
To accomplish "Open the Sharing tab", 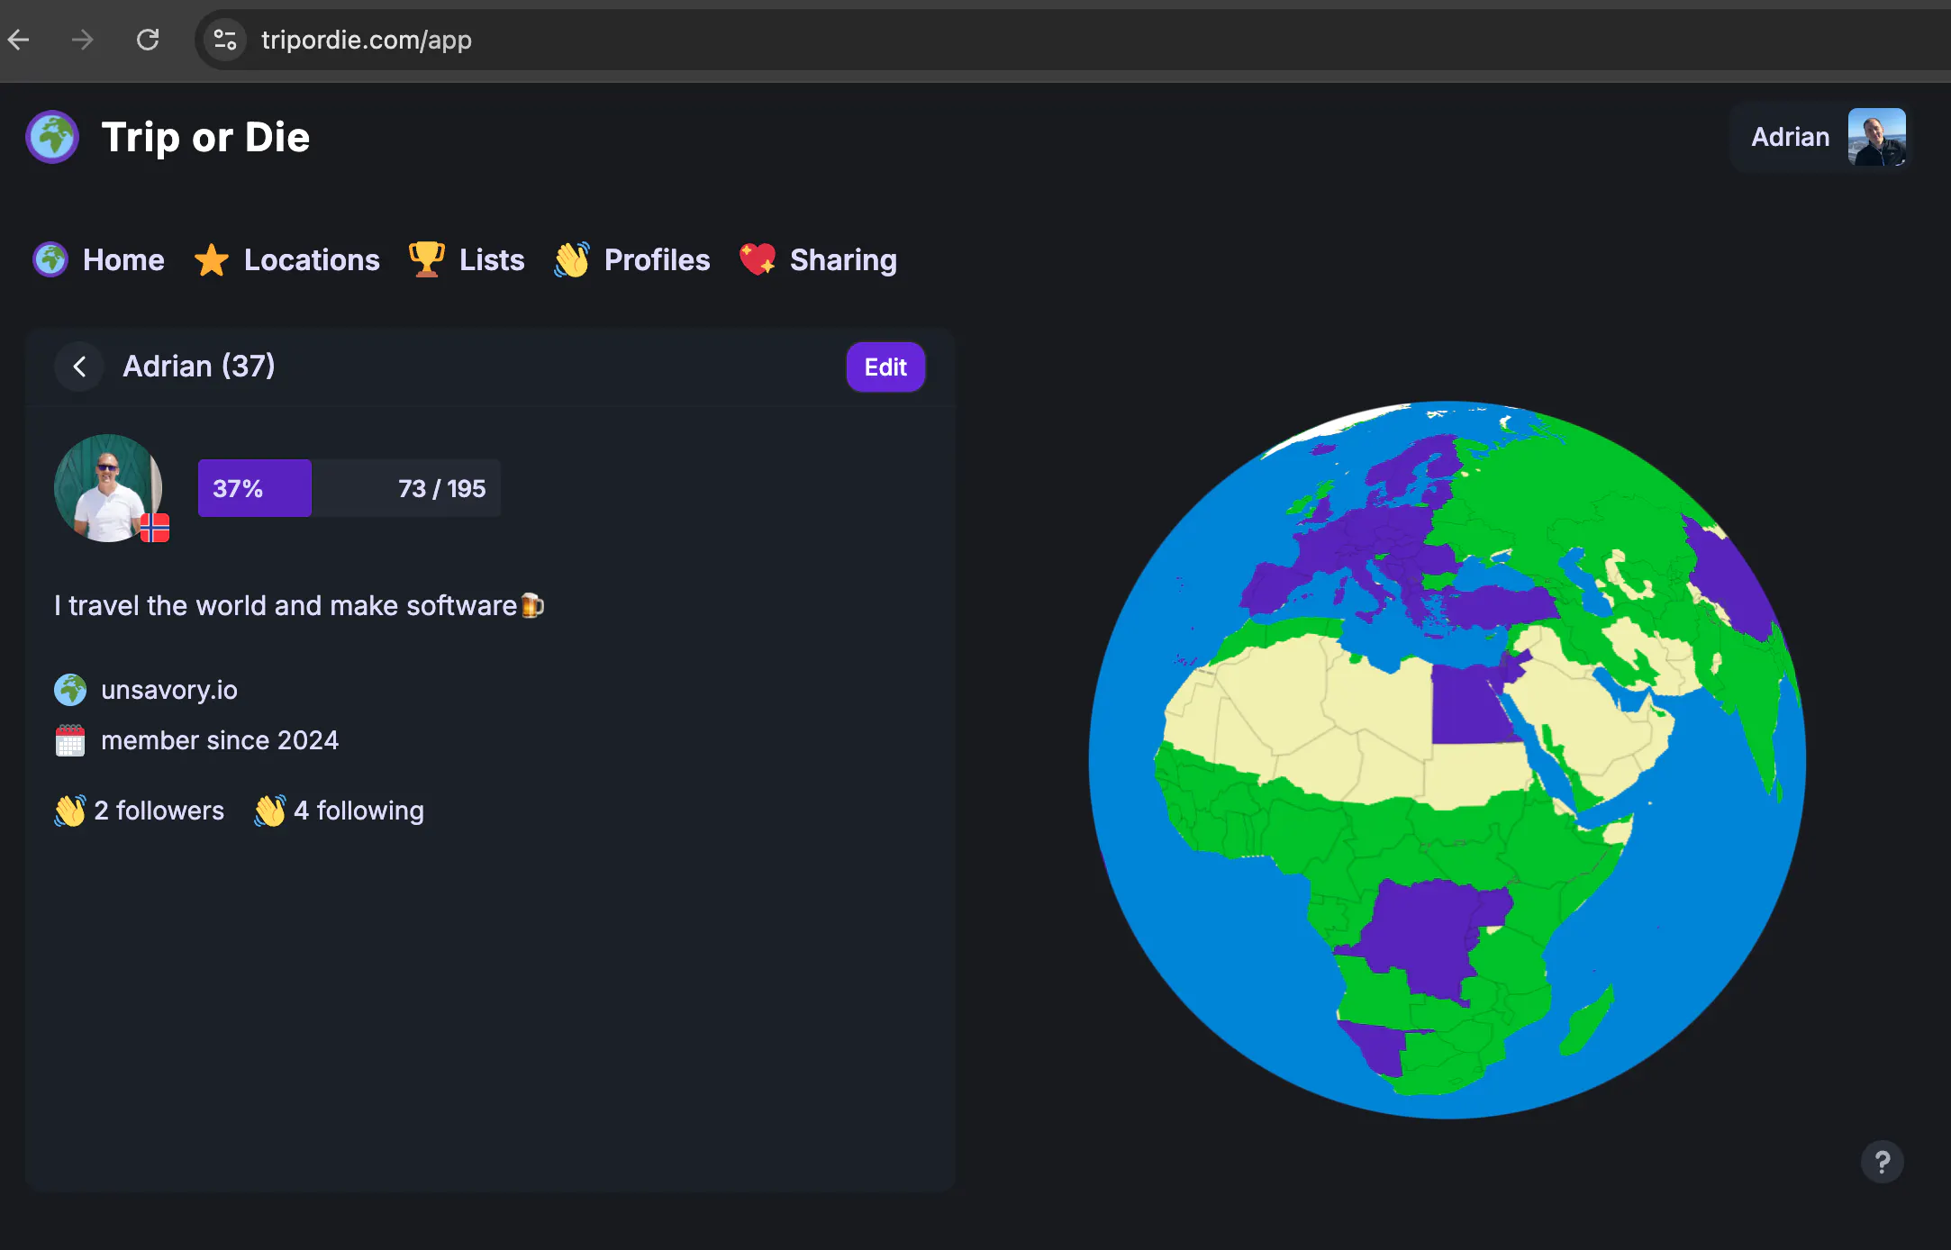I will (x=818, y=260).
